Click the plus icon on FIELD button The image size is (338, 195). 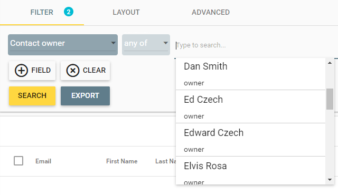[21, 71]
